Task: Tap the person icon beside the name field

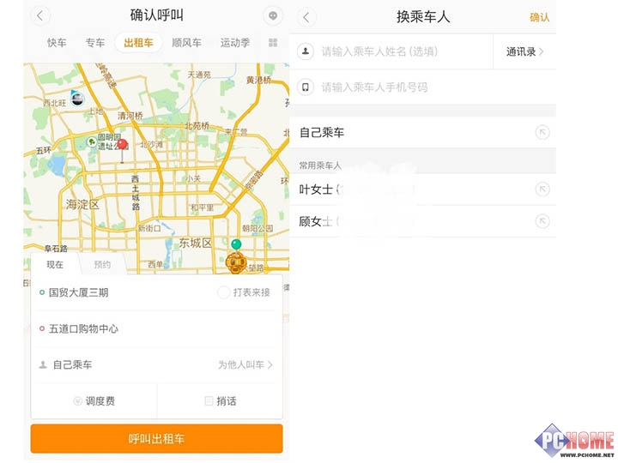Action: click(x=306, y=51)
